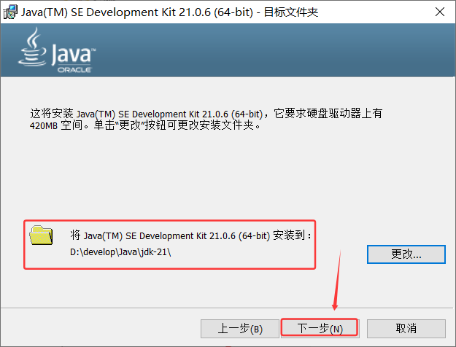Click the yellow destination folder icon
The image size is (456, 347).
[x=41, y=235]
